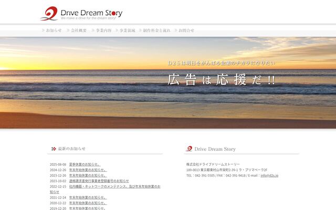Open the 事業領域 navigation menu item
336x210 pixels.
coord(125,30)
